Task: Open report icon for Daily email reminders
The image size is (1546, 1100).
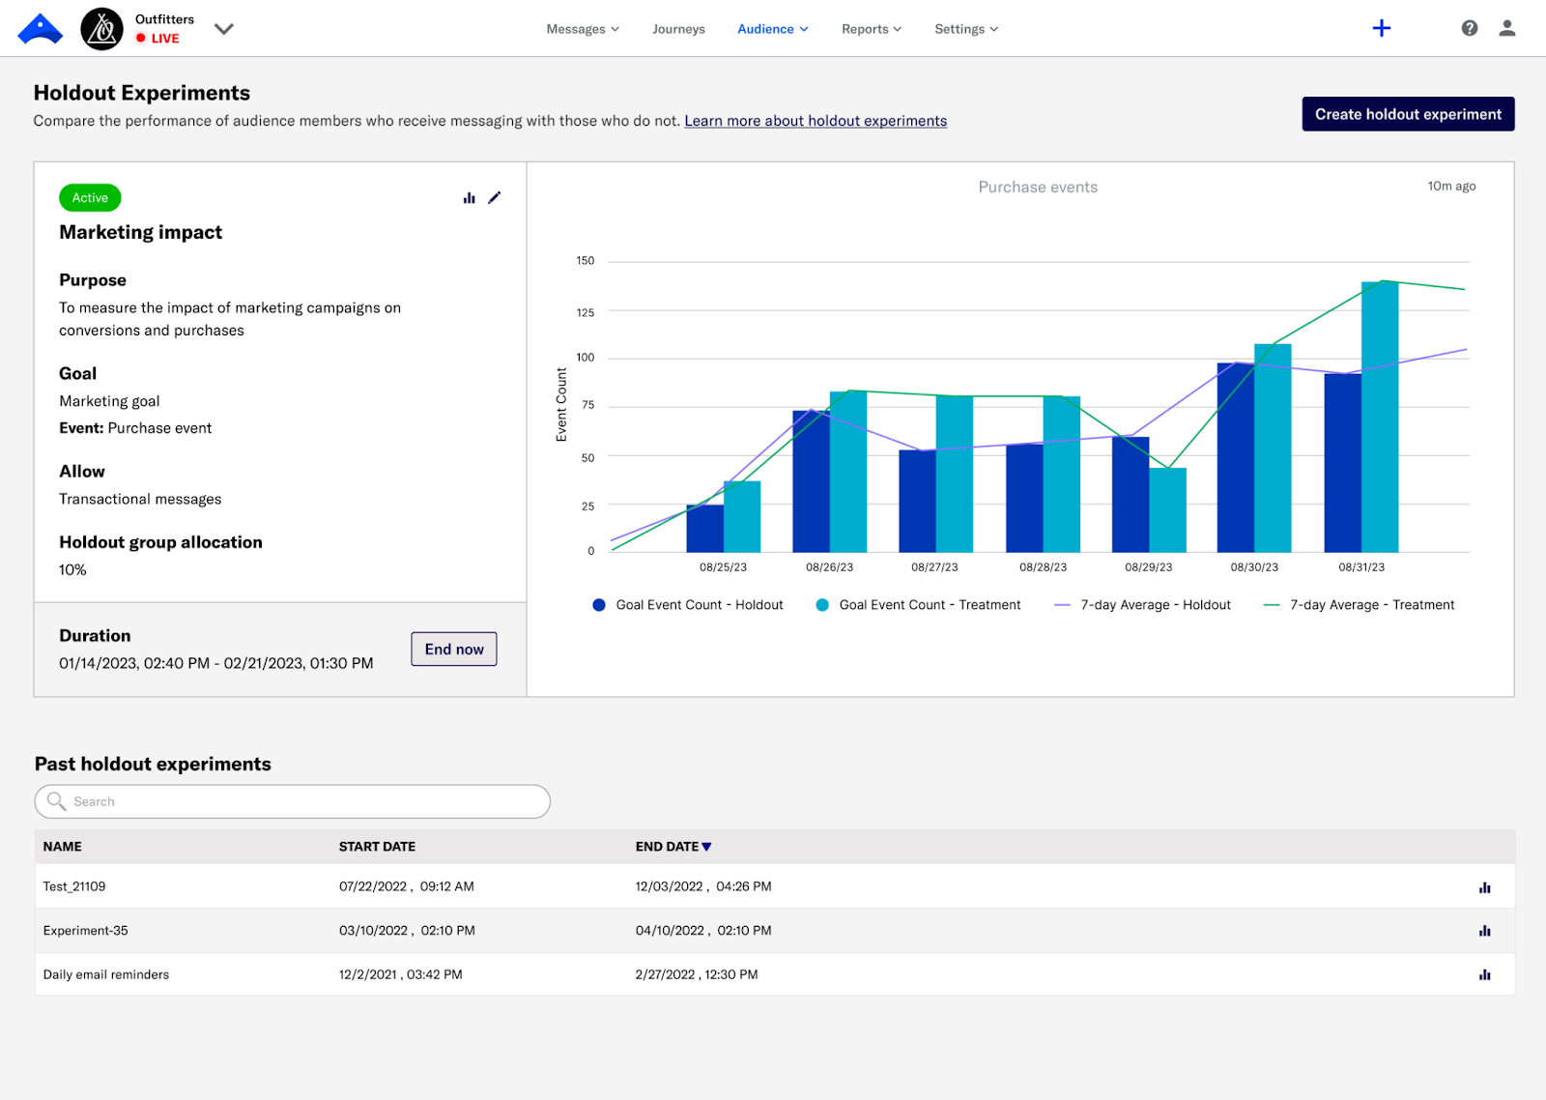Action: 1484,975
